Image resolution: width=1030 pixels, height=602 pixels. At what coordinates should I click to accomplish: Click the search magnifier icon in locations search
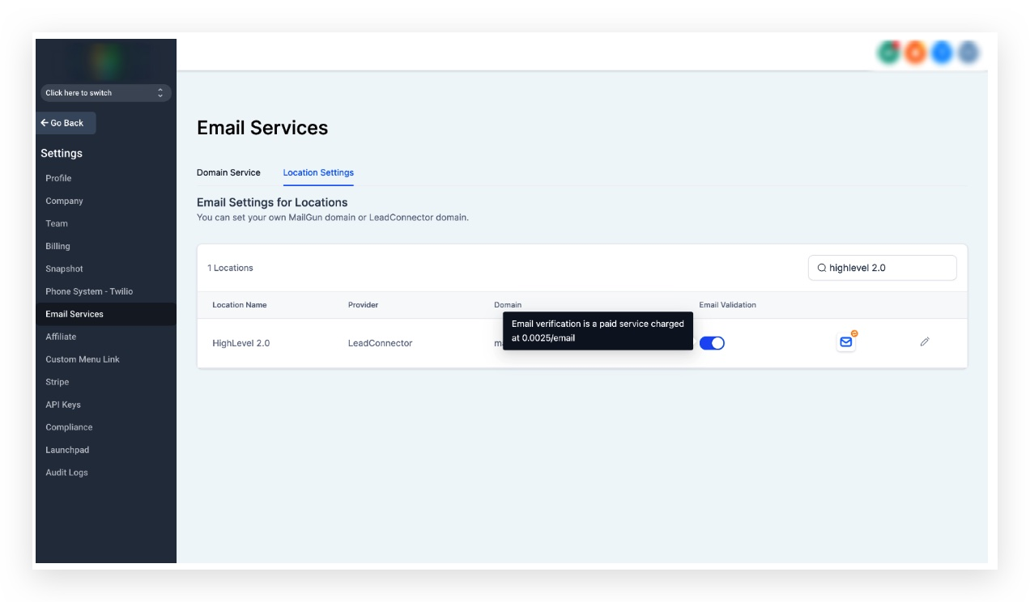[822, 268]
